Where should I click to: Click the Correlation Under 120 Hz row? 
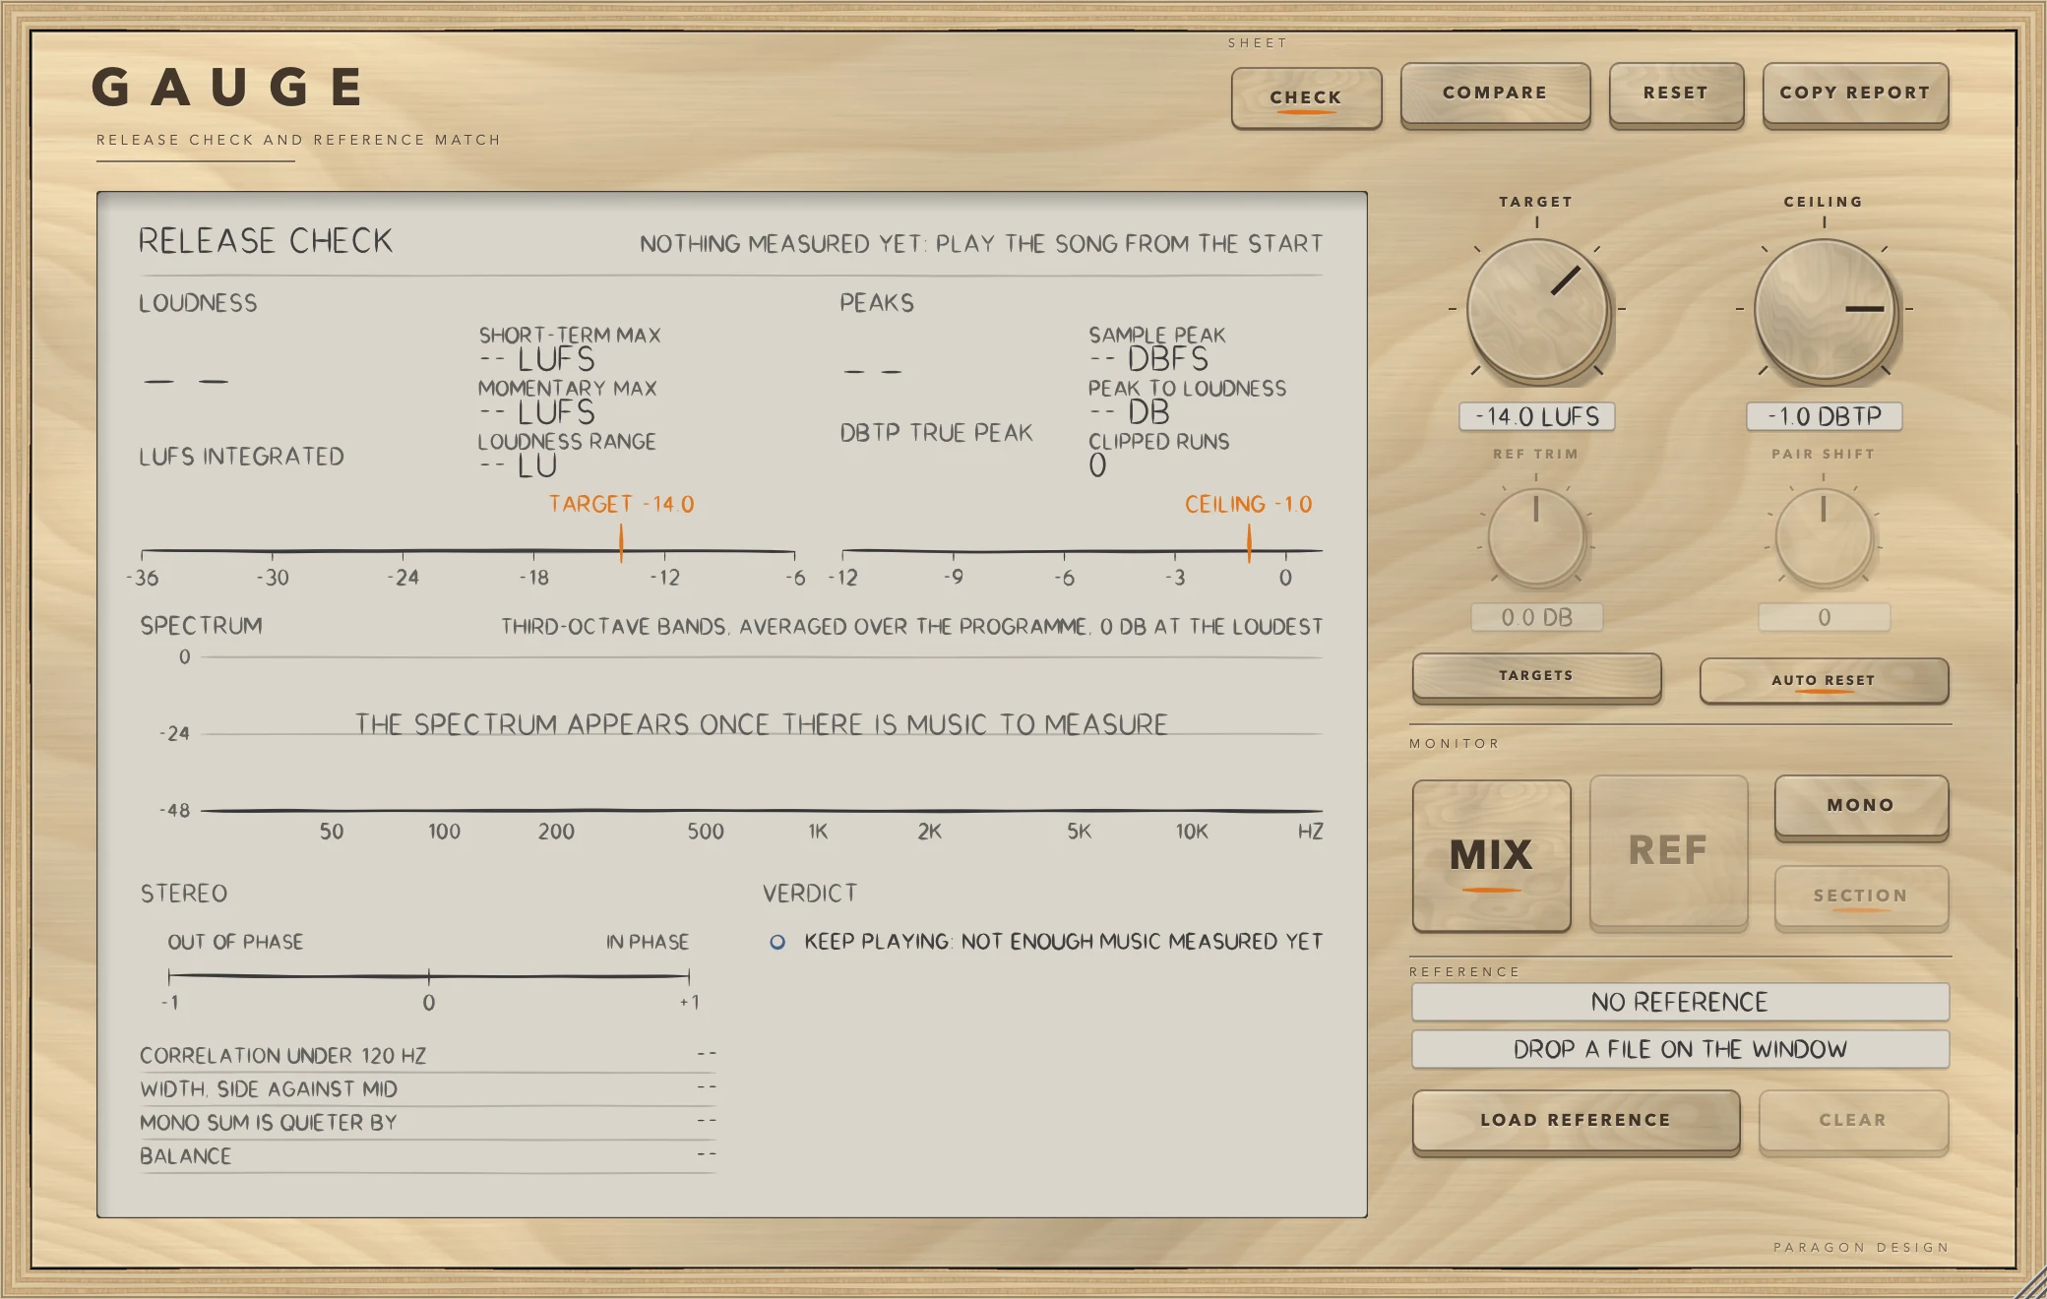[x=427, y=1055]
